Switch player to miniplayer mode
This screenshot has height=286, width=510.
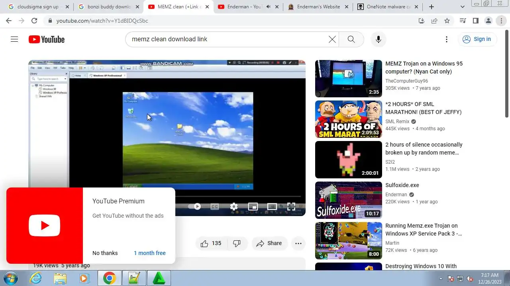tap(253, 207)
